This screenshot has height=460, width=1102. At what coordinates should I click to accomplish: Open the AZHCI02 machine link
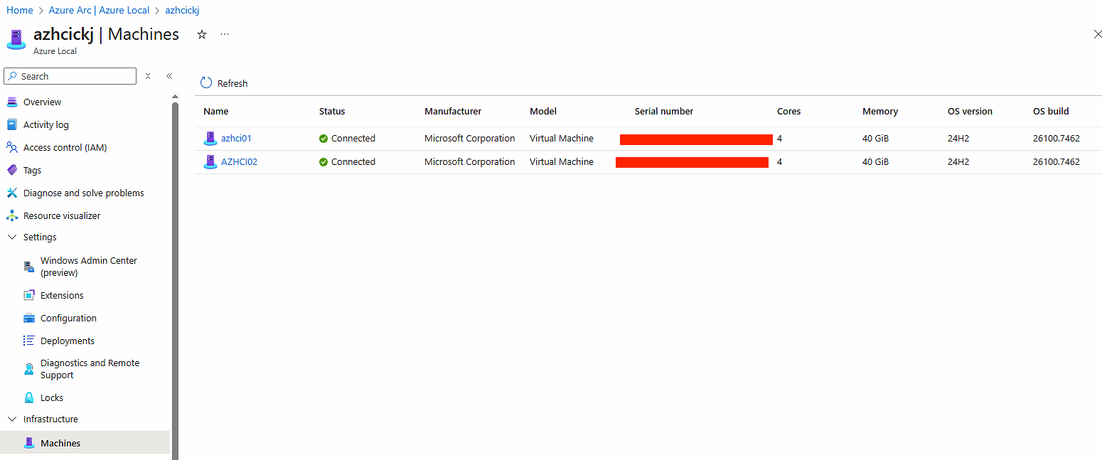239,161
